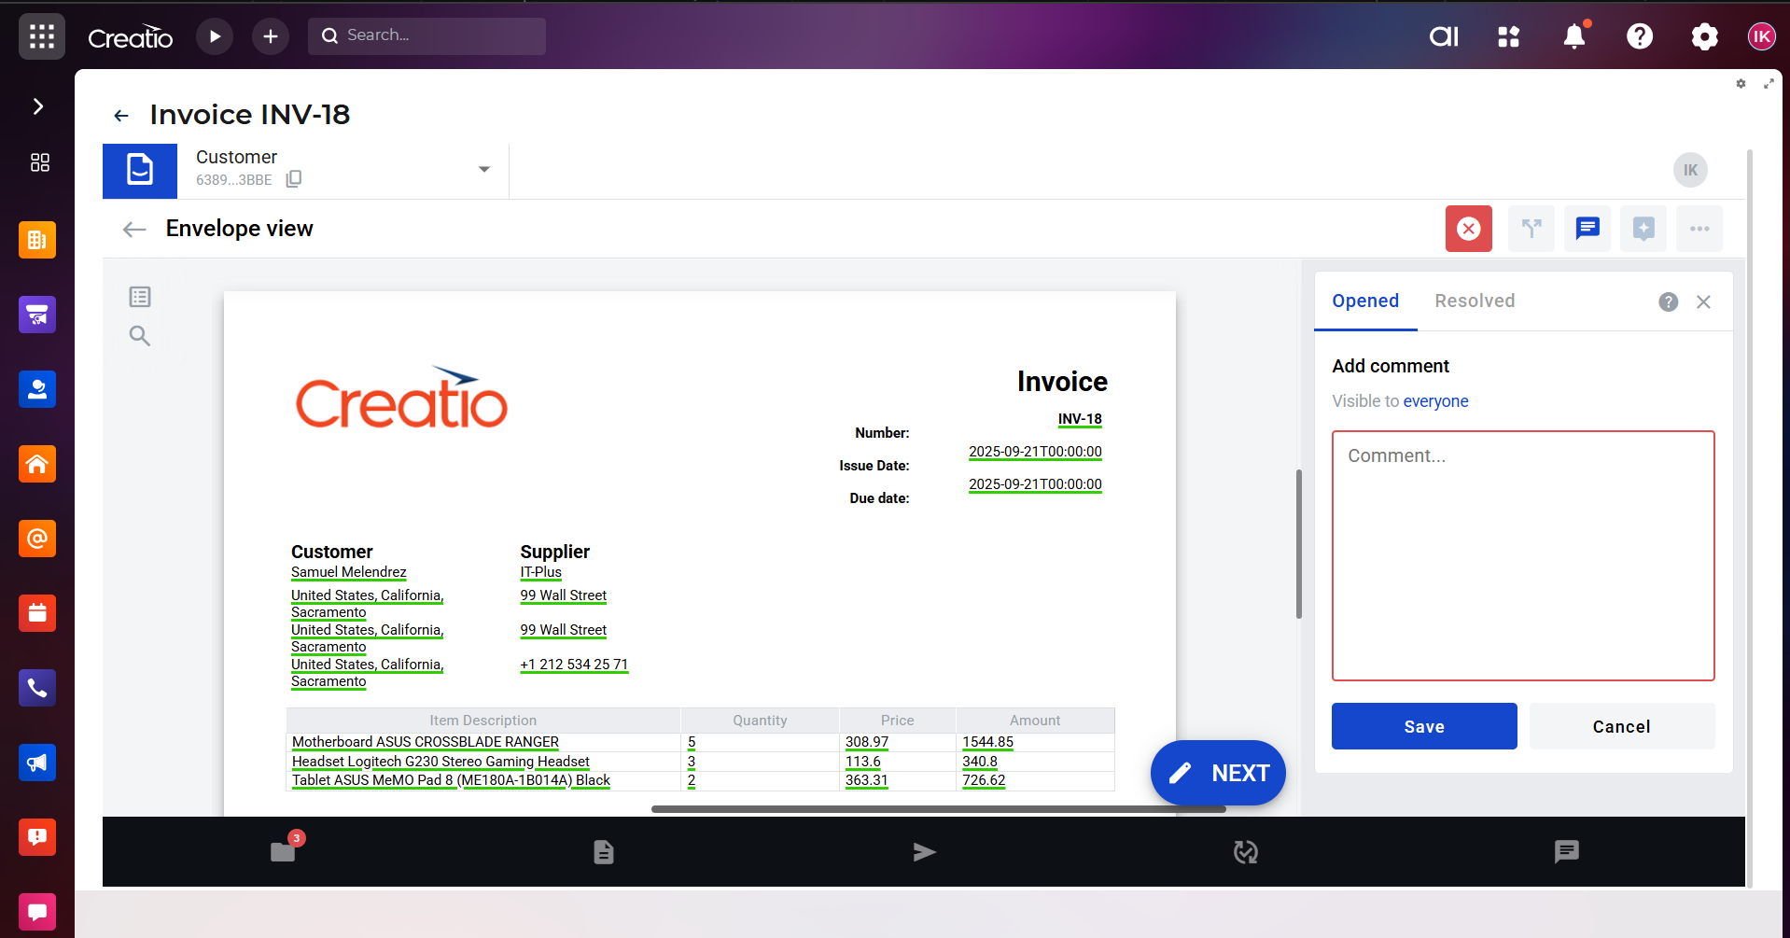Click the notifications bell icon

pyautogui.click(x=1573, y=36)
